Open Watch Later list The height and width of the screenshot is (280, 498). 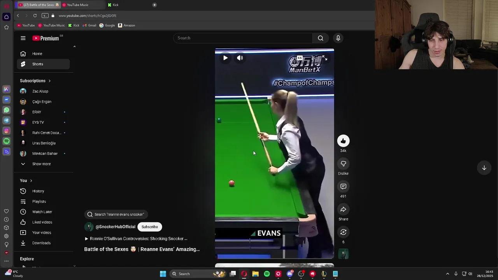pyautogui.click(x=43, y=212)
